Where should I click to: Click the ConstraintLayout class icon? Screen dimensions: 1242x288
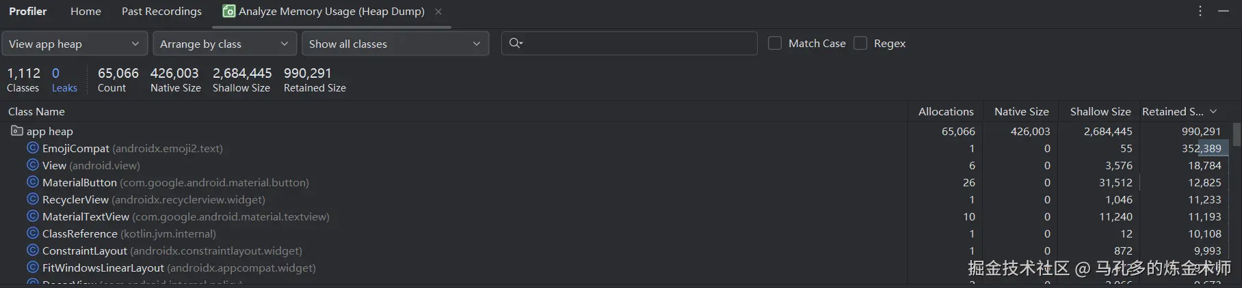pos(32,250)
